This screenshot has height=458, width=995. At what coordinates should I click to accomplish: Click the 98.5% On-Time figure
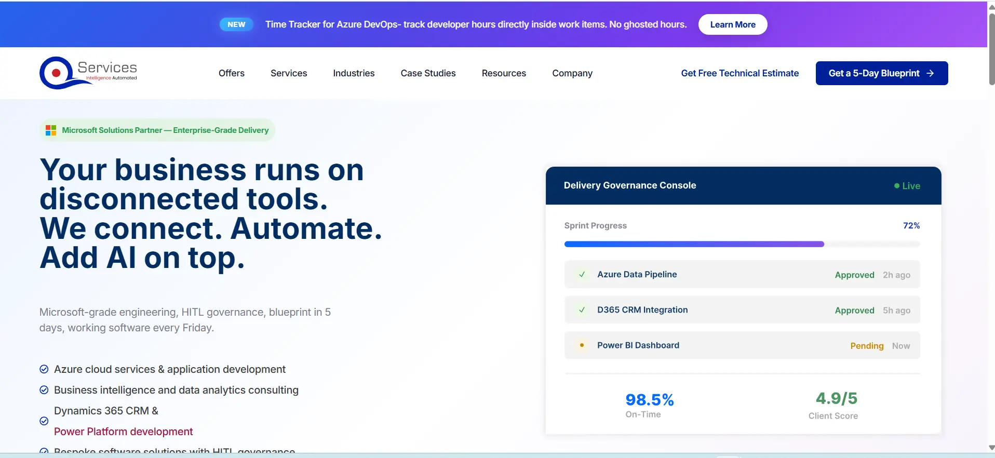point(650,400)
